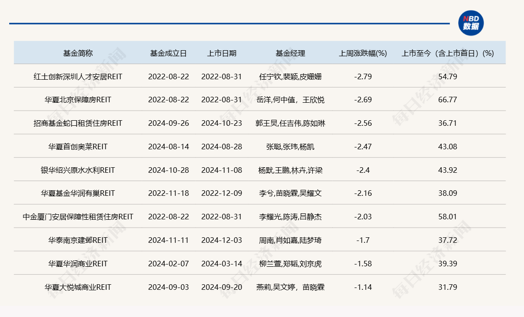
Task: Click fund name 中金厦门安居保障性租赁住房REIT
Action: (78, 217)
